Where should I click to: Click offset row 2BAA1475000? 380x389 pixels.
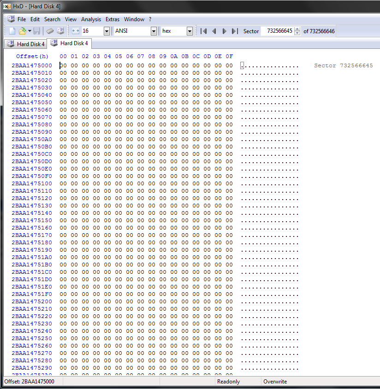pos(32,65)
